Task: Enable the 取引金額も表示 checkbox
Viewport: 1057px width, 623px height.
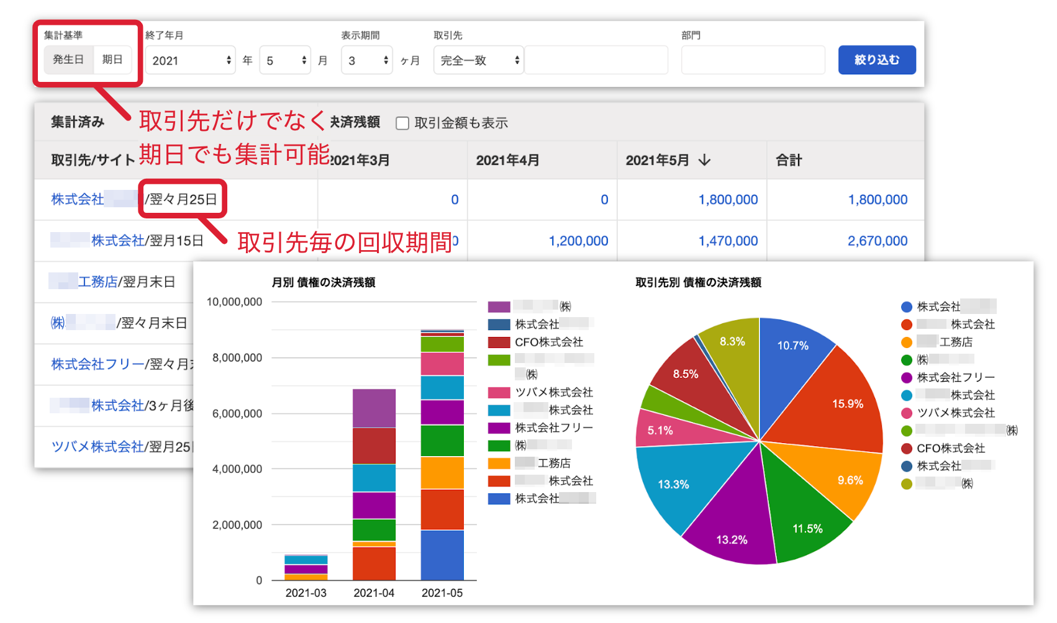Action: tap(402, 123)
